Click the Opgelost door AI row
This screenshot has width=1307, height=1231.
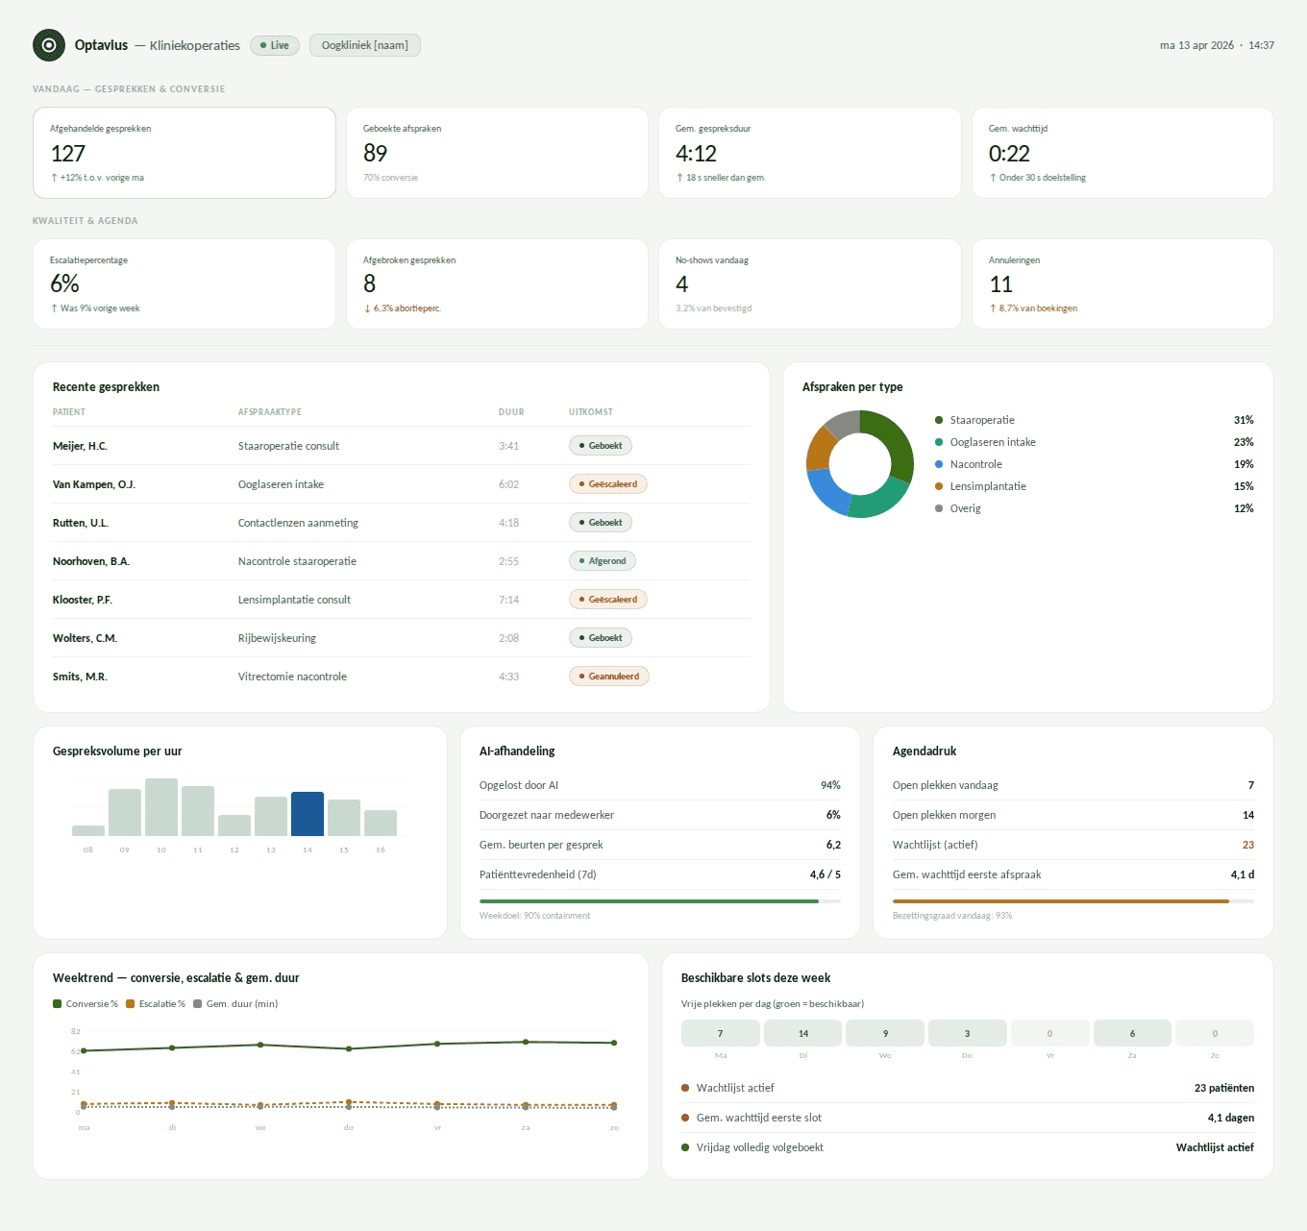click(x=660, y=785)
